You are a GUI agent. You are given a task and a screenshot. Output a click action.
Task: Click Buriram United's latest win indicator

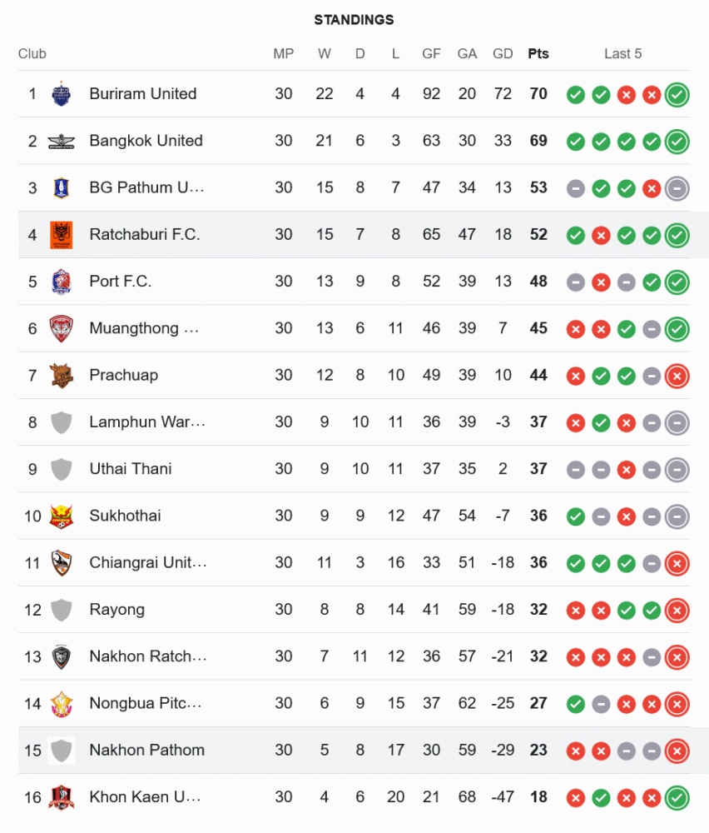[x=677, y=94]
